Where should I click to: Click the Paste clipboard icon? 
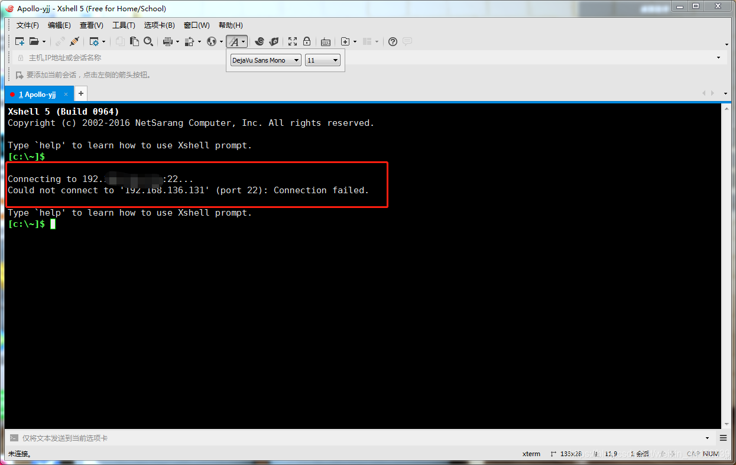pos(134,41)
